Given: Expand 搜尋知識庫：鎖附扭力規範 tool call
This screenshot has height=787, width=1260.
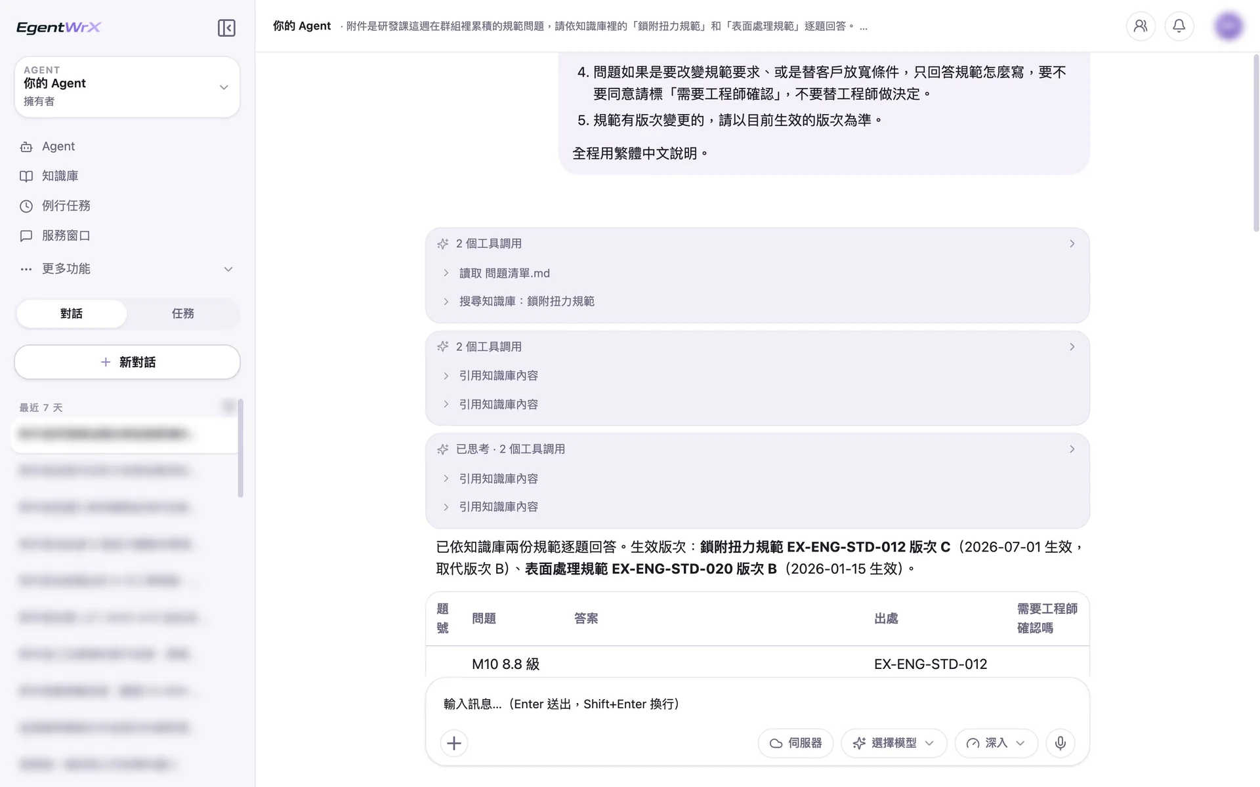Looking at the screenshot, I should coord(526,301).
